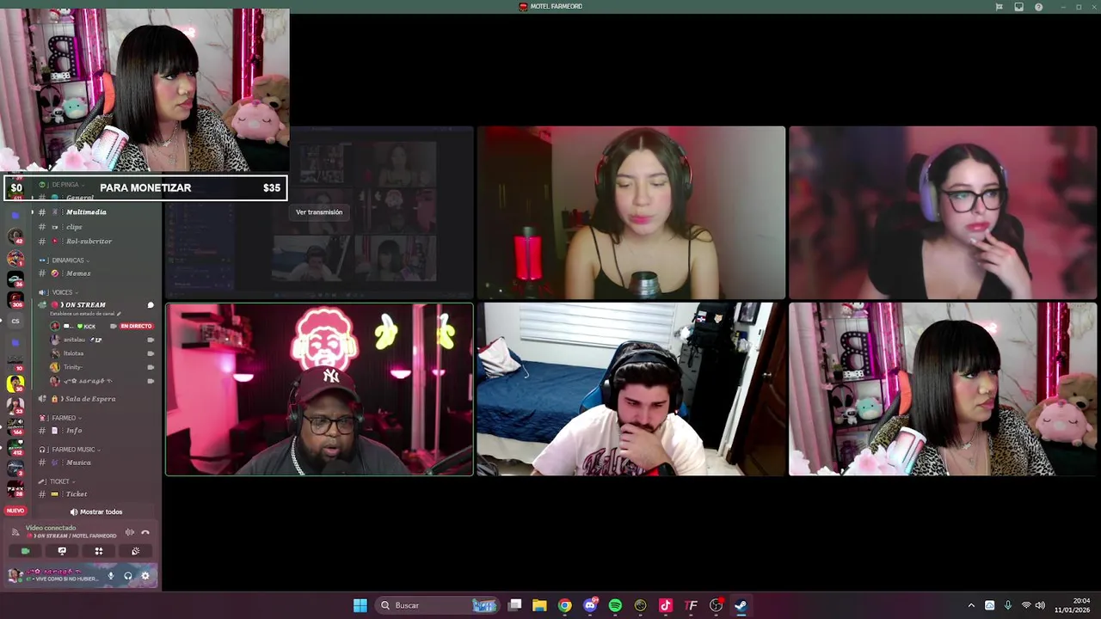Open the activities grid button
The image size is (1101, 619).
(99, 551)
